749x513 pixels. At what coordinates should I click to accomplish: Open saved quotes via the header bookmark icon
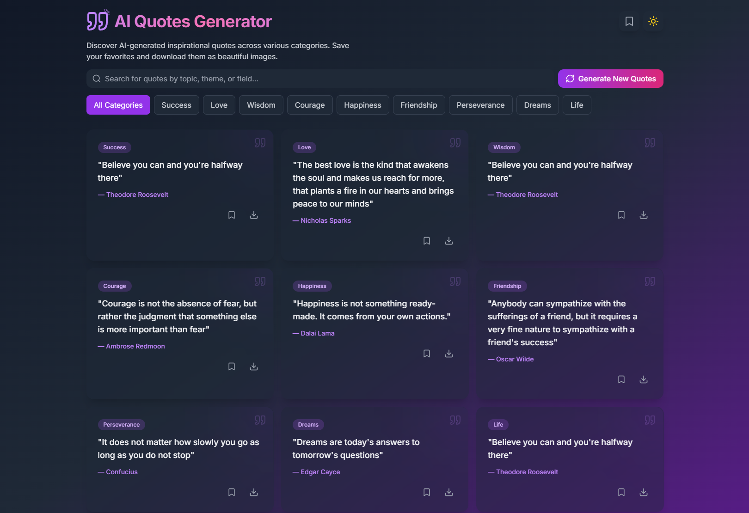coord(629,21)
